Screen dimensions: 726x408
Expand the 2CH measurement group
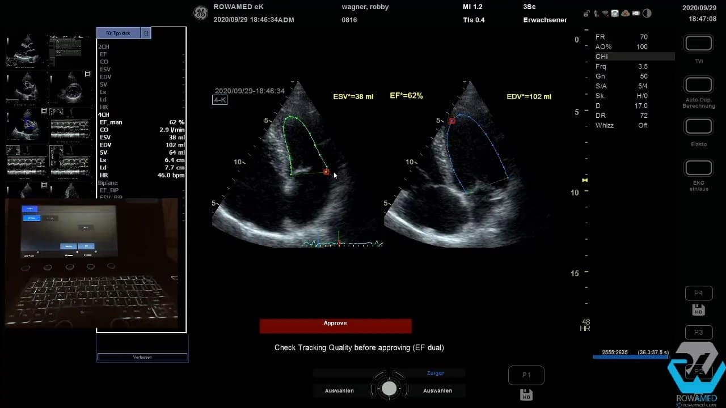pyautogui.click(x=104, y=46)
